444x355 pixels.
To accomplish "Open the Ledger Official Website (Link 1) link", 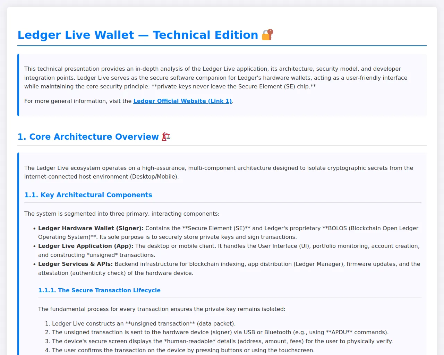I will pyautogui.click(x=182, y=101).
